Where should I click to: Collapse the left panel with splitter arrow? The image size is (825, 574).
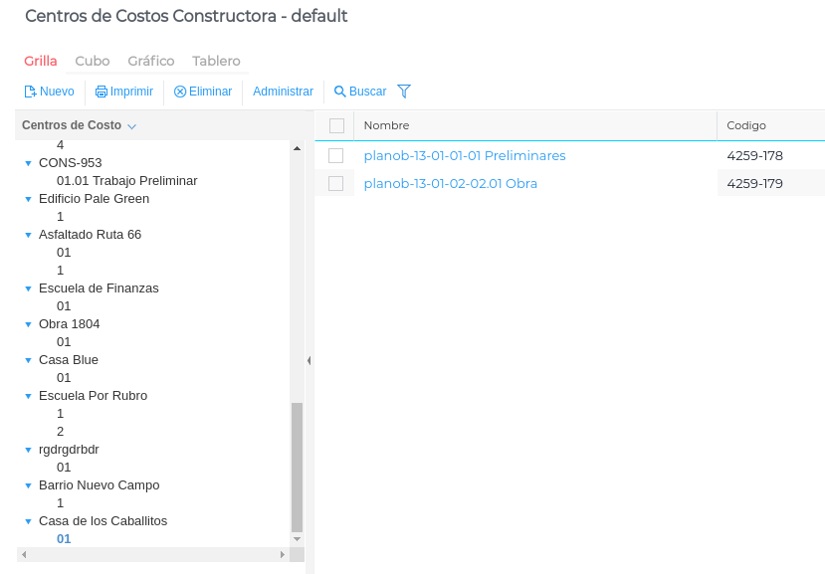coord(309,360)
